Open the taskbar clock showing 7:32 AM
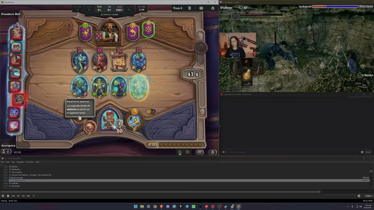This screenshot has width=374, height=210. click(x=368, y=206)
